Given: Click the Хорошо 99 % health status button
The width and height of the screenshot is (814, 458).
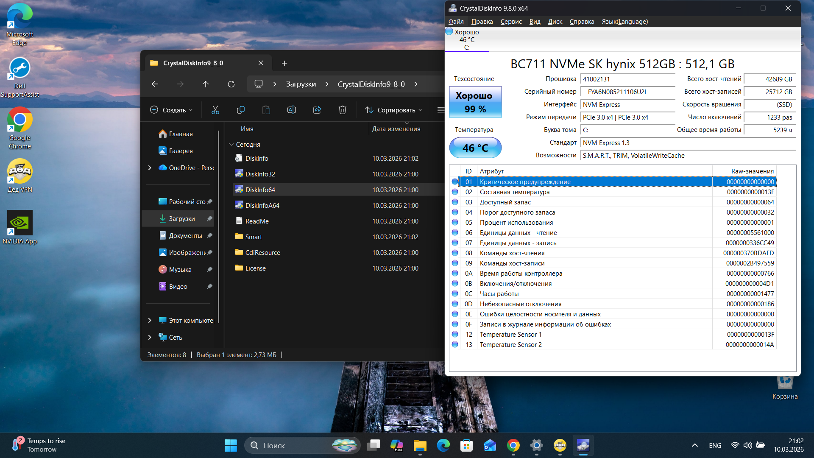Looking at the screenshot, I should click(475, 102).
